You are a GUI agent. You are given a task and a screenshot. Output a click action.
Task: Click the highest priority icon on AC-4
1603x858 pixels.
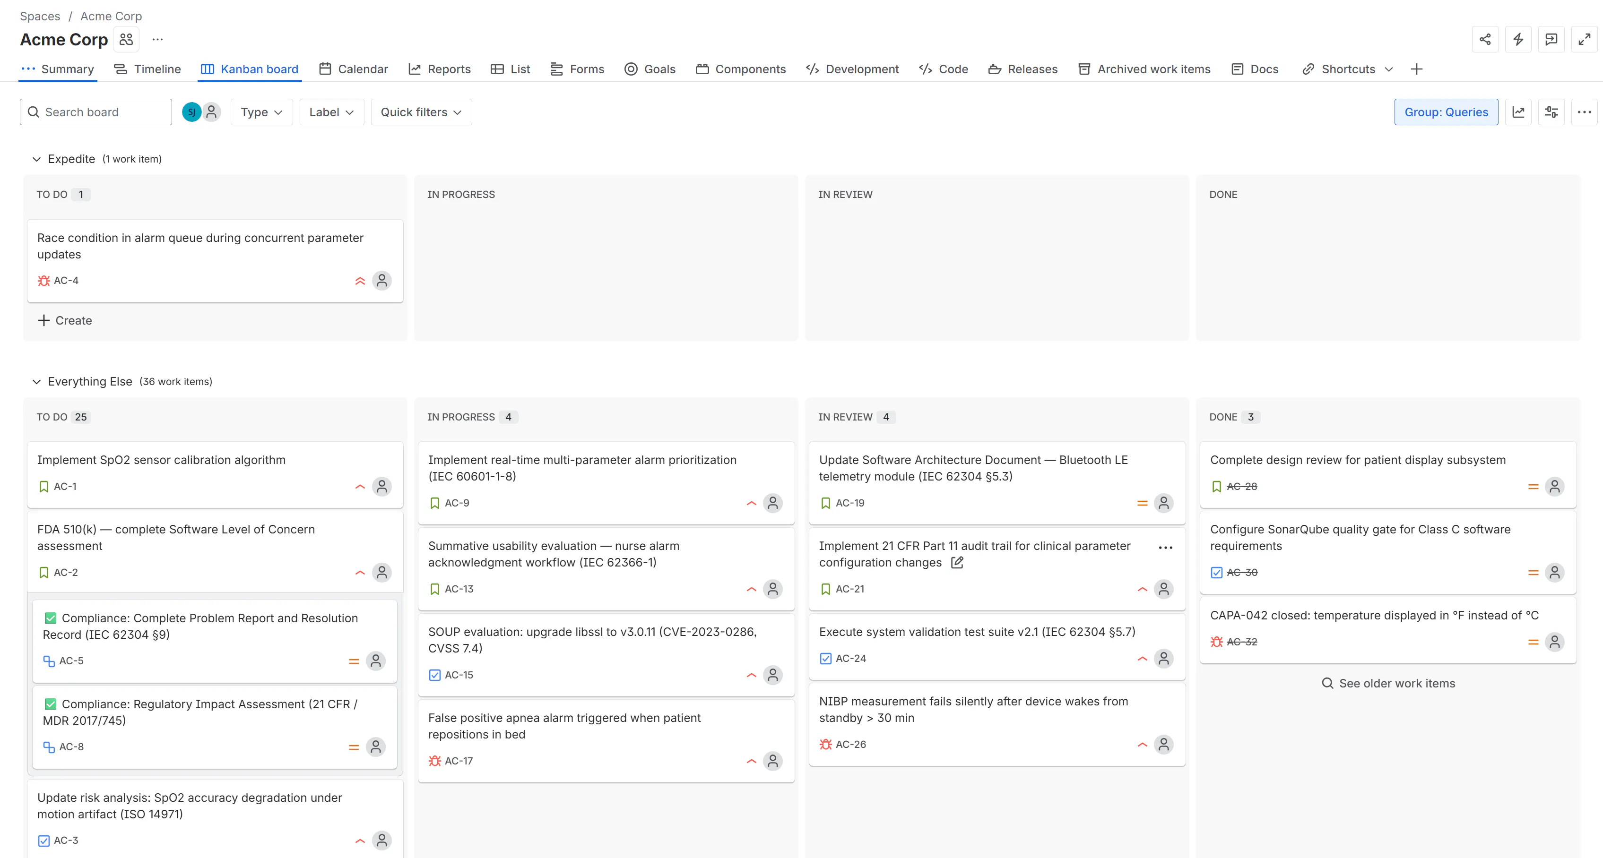360,280
